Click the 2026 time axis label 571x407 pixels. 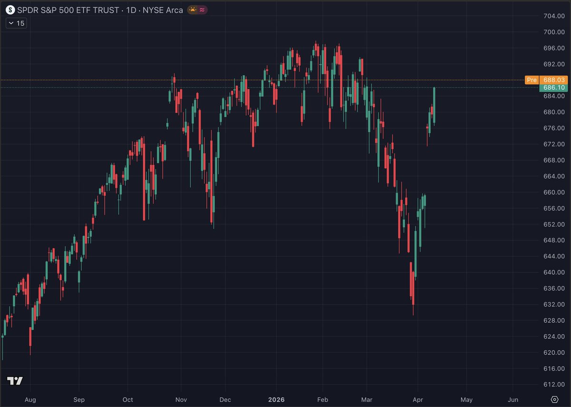276,399
